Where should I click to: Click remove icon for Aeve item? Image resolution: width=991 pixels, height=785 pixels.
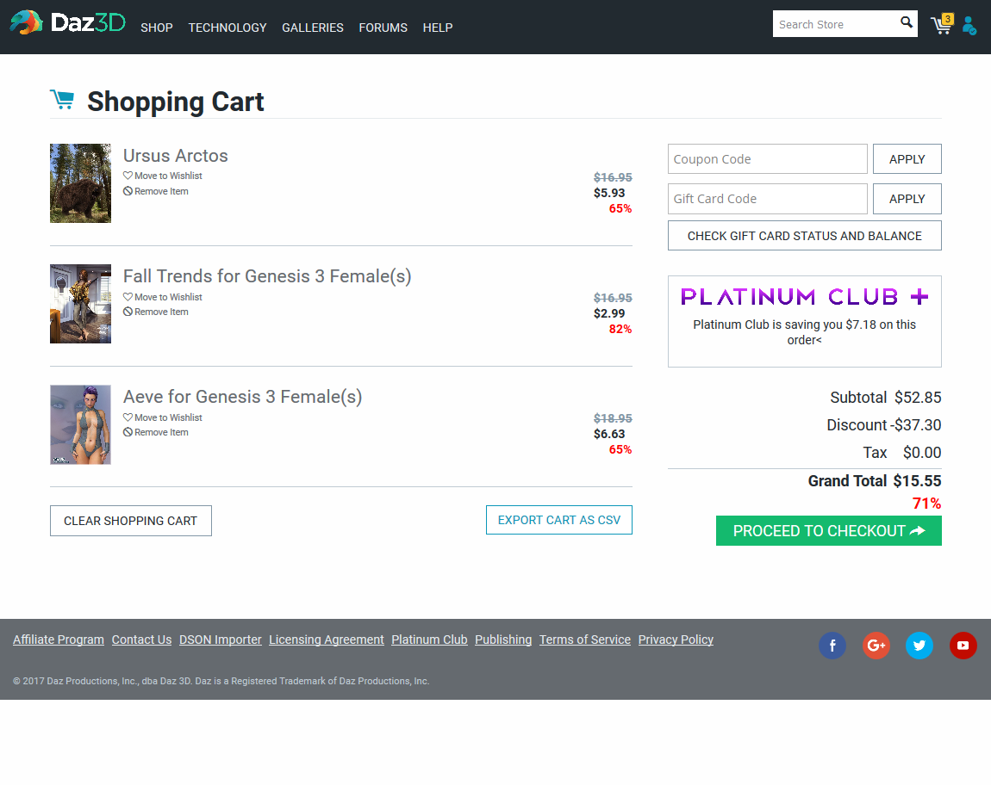click(128, 432)
